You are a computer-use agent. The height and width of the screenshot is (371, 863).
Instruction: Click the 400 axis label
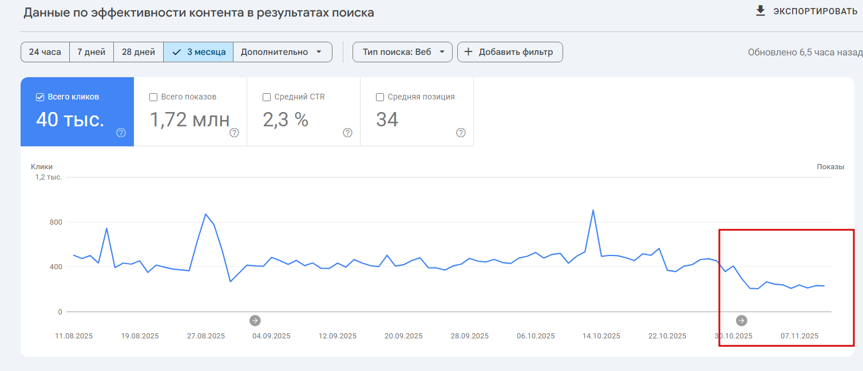click(x=56, y=267)
